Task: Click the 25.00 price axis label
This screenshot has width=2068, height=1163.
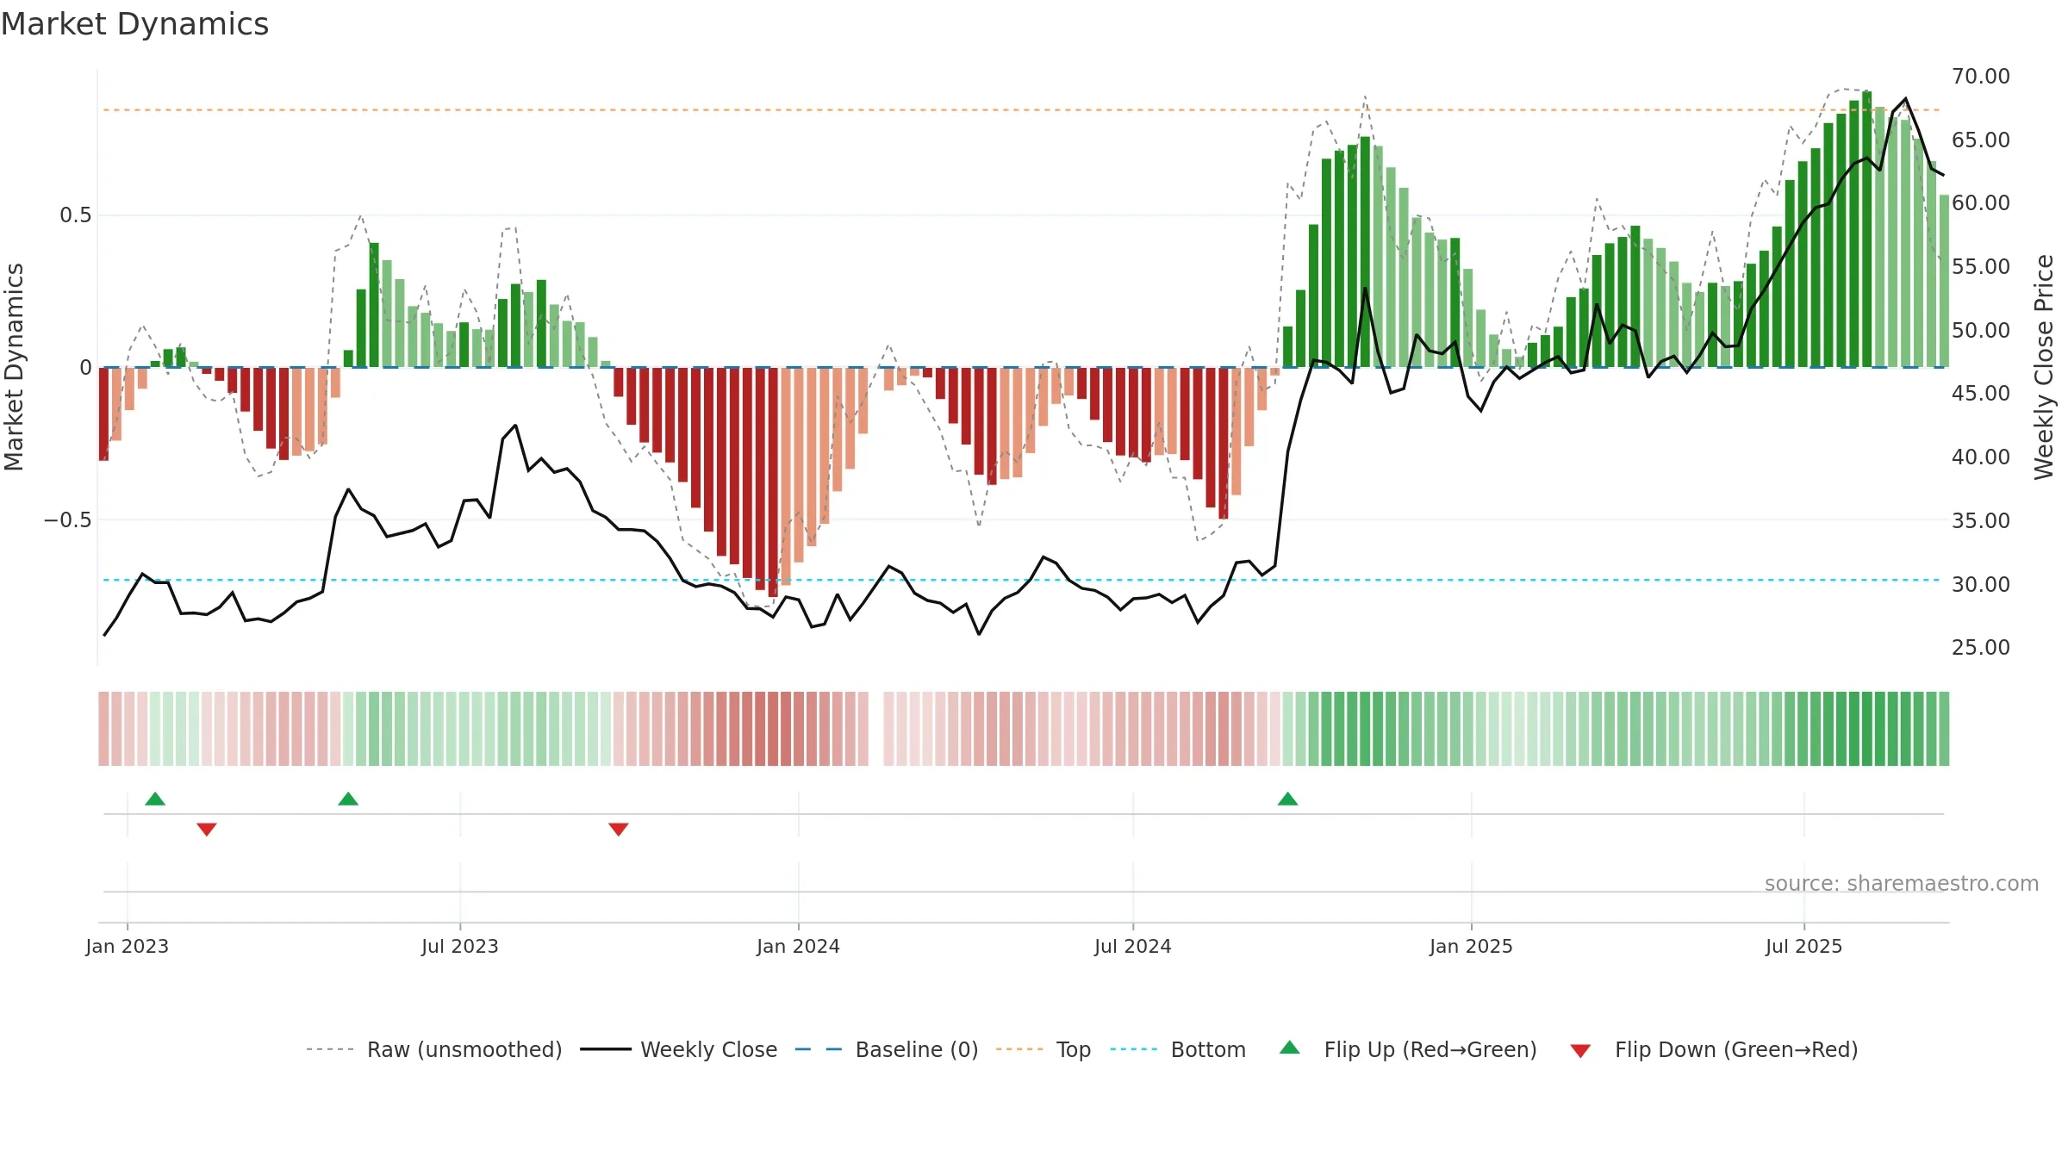Action: [x=1981, y=647]
